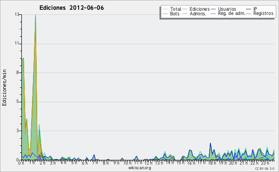Image resolution: width=279 pixels, height=172 pixels.
Task: Click the blue Usuarios legend line swatch
Action: 213,9
